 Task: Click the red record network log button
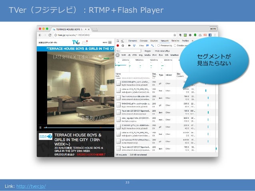(118, 45)
